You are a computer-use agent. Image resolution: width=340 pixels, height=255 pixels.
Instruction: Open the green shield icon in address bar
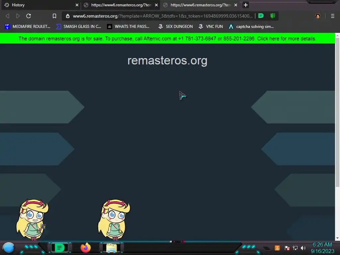(273, 16)
